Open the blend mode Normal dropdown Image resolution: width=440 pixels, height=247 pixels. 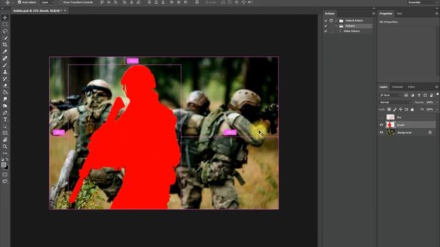point(396,102)
